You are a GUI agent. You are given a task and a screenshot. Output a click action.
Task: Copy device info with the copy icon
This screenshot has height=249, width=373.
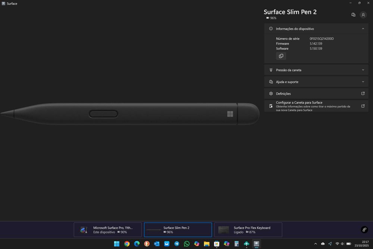coord(281,56)
